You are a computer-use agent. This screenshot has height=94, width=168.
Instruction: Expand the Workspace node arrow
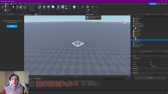132,18
